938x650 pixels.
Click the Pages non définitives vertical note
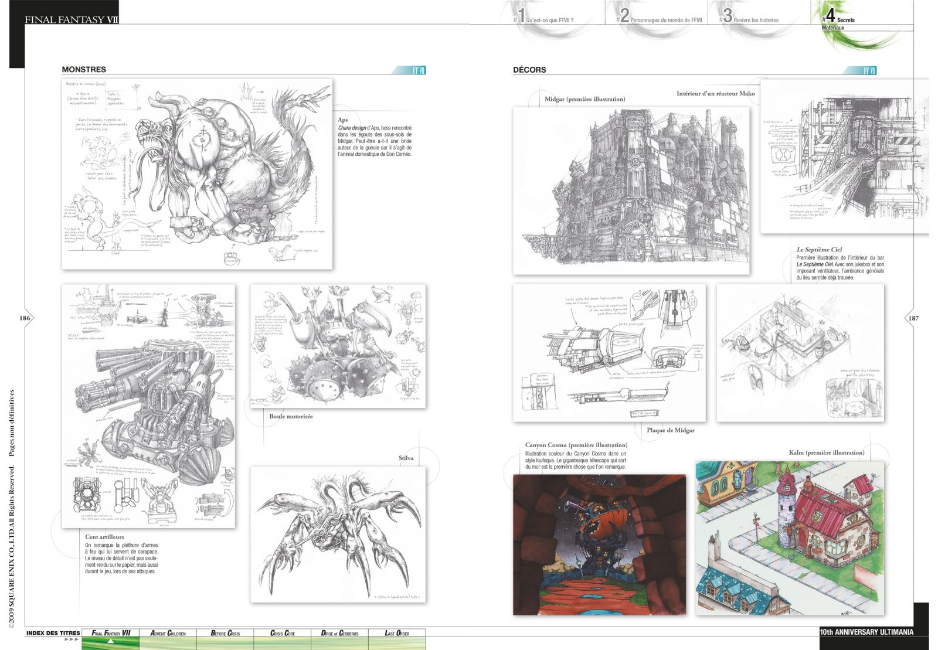tap(12, 423)
